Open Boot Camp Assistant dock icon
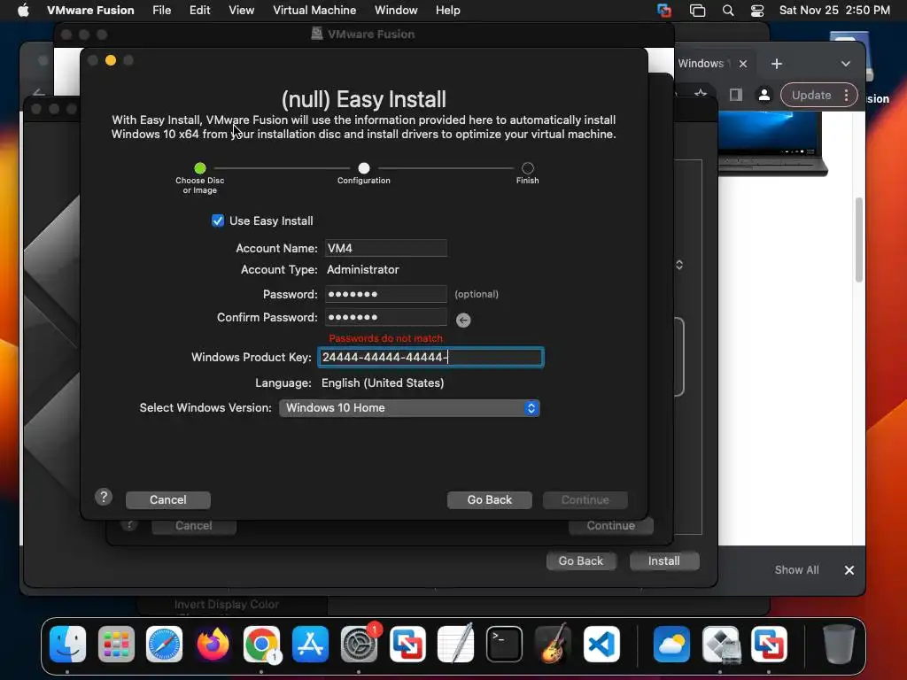Viewport: 907px width, 680px height. [x=721, y=644]
